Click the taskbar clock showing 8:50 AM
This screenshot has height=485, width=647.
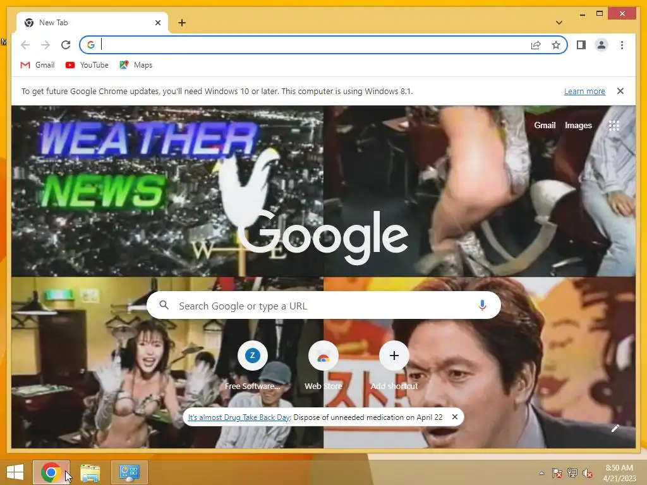coord(619,472)
